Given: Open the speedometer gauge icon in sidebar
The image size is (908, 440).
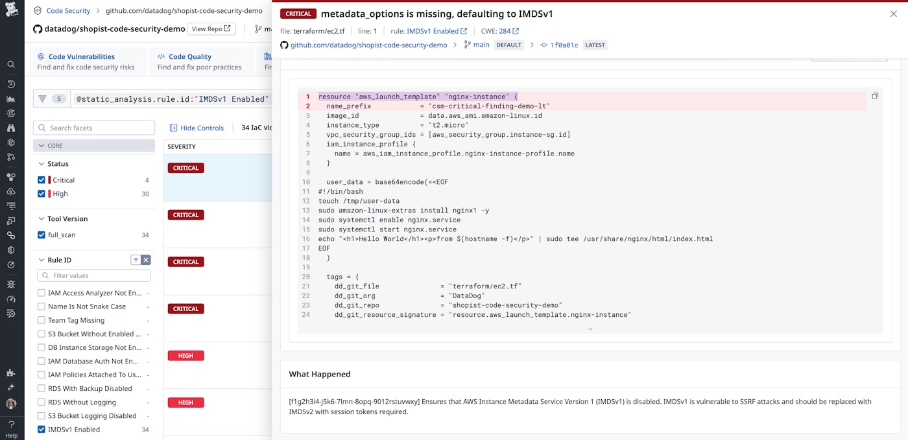Looking at the screenshot, I should [11, 299].
